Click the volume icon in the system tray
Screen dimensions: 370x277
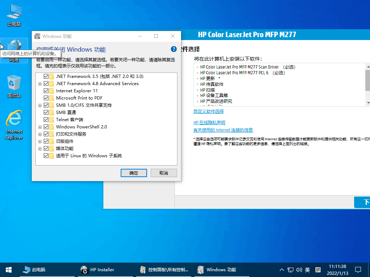click(299, 269)
